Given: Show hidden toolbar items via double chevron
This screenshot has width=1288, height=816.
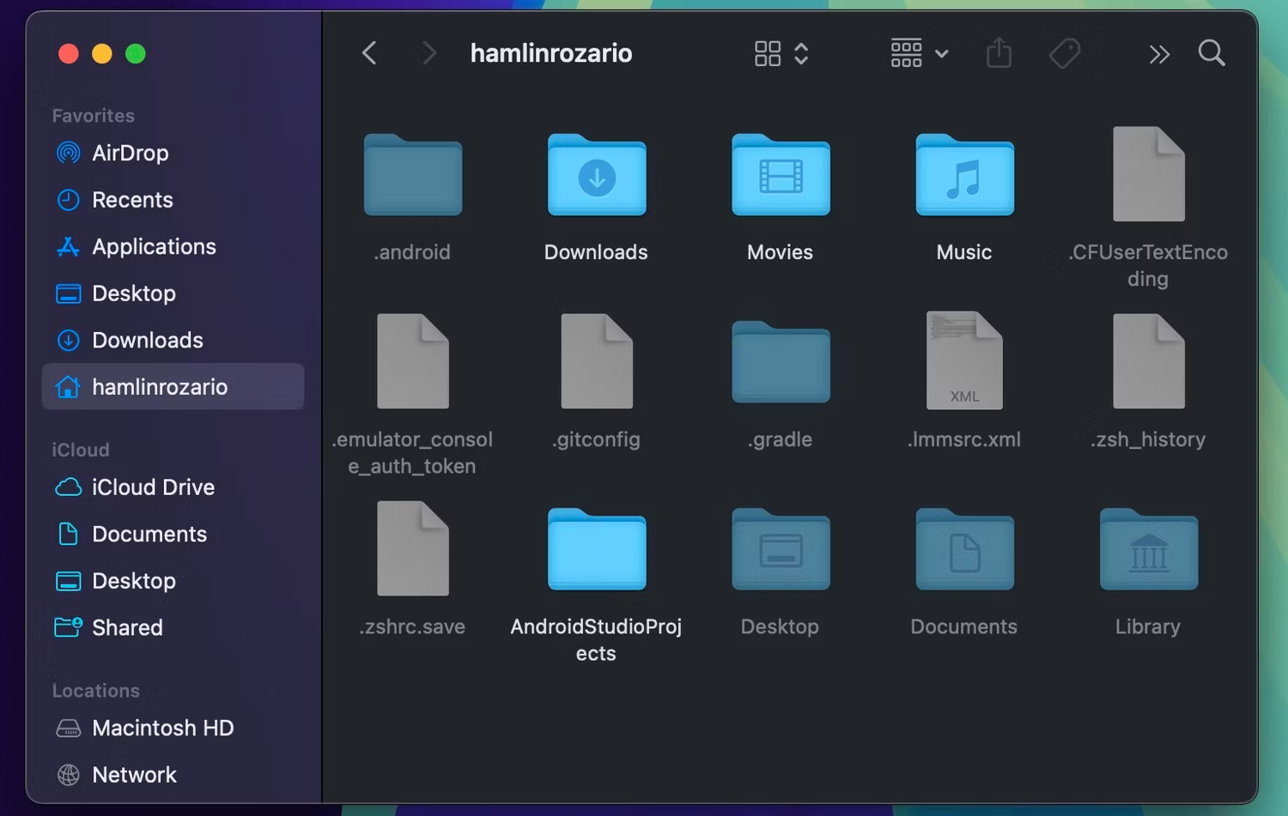Looking at the screenshot, I should tap(1160, 53).
